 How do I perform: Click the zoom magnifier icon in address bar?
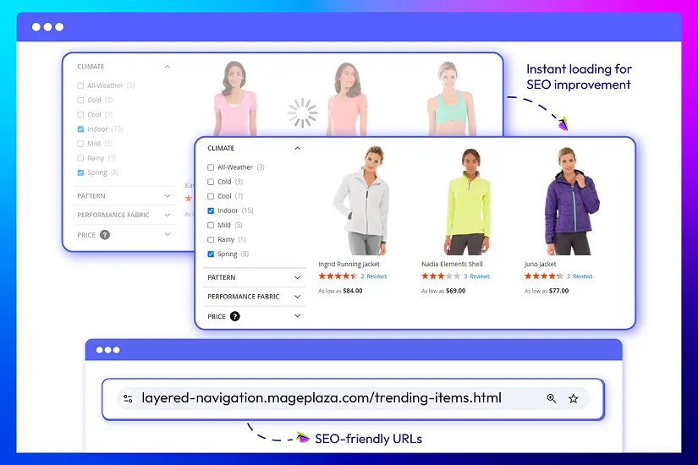pyautogui.click(x=551, y=398)
